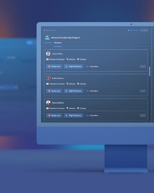Image resolution: width=154 pixels, height=193 pixels.
Task: Click location pin icon in Emily Clarkson's card
Action: 78,84
